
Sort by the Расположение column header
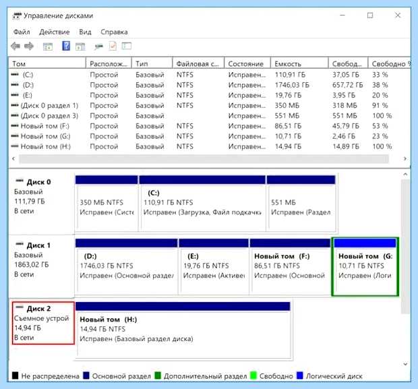[109, 64]
